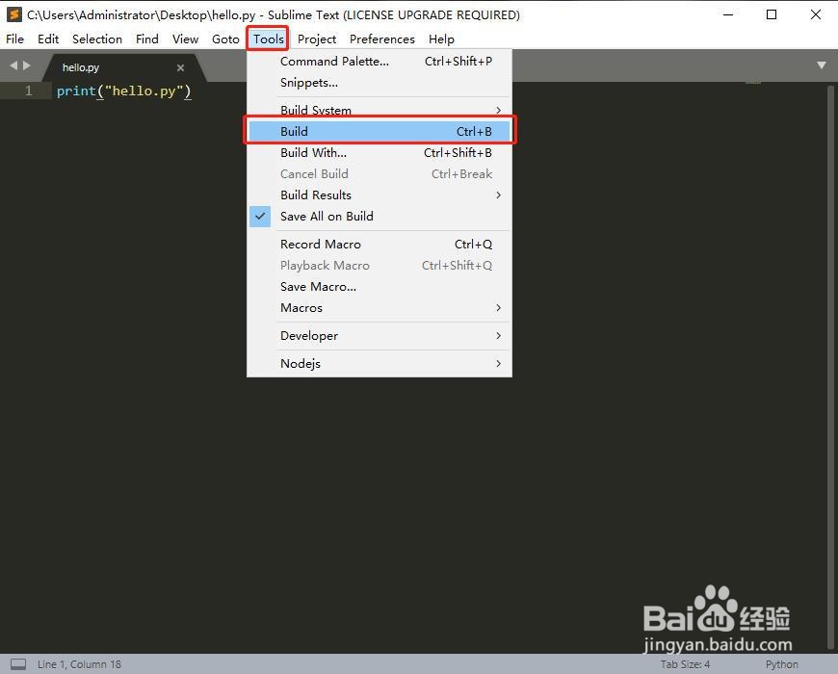Toggle the side bar icon in status bar

18,663
